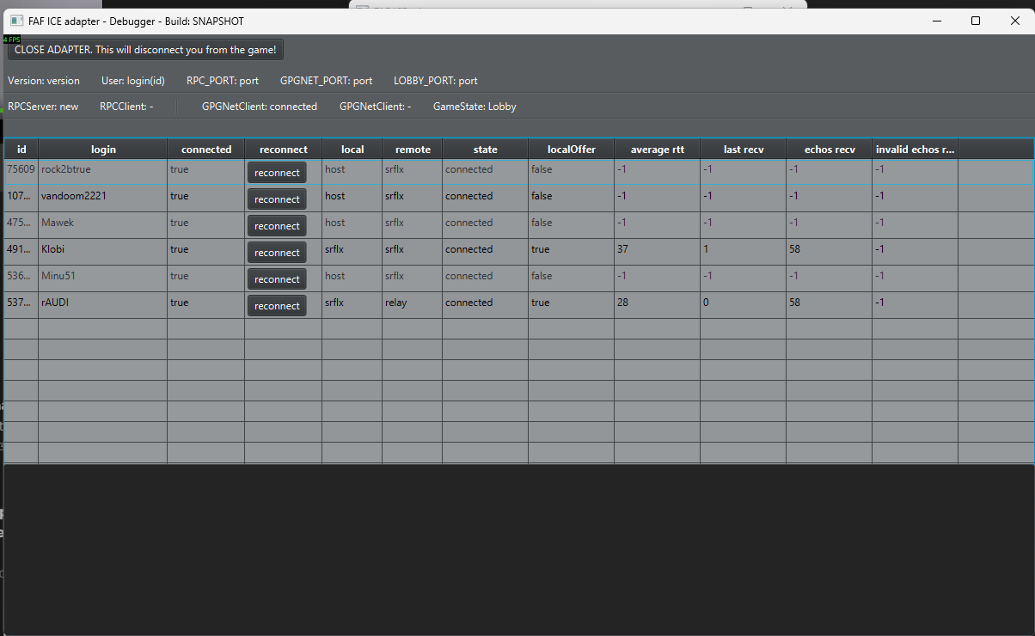The height and width of the screenshot is (636, 1035).
Task: Click the RPCServer: new status
Action: [x=43, y=107]
